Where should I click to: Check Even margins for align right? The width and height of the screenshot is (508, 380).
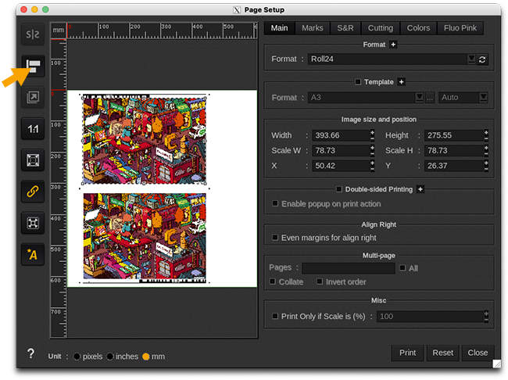(x=275, y=238)
